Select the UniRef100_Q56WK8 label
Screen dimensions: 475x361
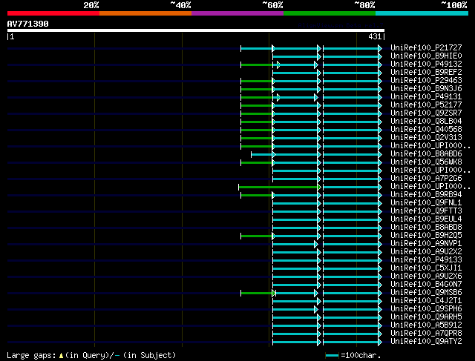click(x=426, y=162)
